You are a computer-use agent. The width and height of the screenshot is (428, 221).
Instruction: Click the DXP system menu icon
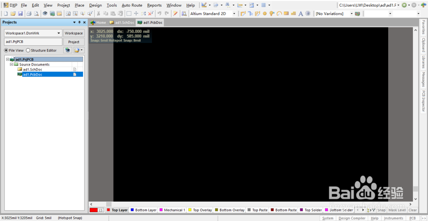[6, 5]
